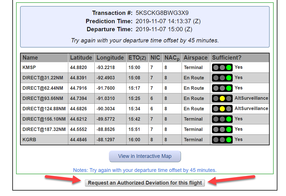Click the green status light for DIRECT@62.44NM

pyautogui.click(x=229, y=88)
